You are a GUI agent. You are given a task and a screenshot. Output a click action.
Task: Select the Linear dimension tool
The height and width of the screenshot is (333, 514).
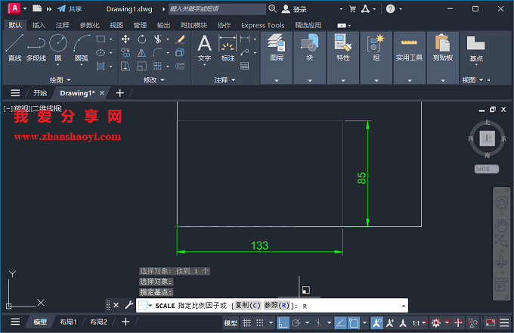pos(245,39)
